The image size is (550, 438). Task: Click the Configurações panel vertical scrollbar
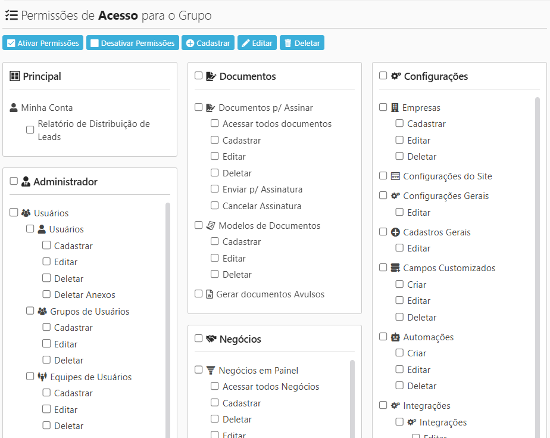click(537, 238)
